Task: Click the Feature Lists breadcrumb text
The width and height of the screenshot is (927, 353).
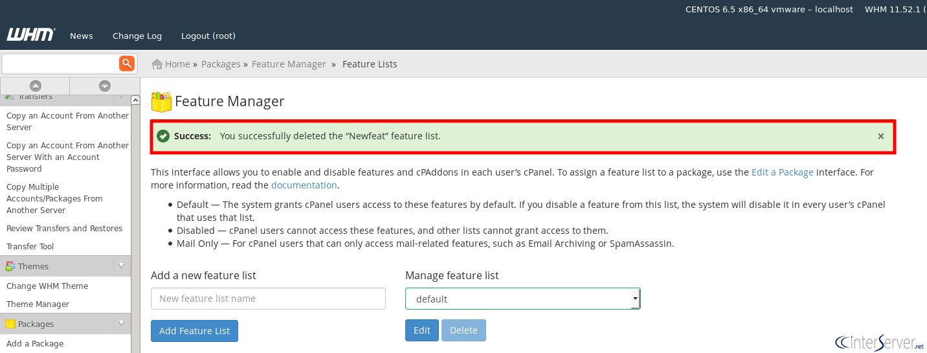Action: (x=370, y=64)
